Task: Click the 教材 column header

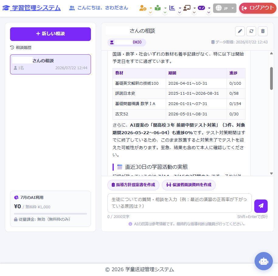Action: click(x=139, y=73)
